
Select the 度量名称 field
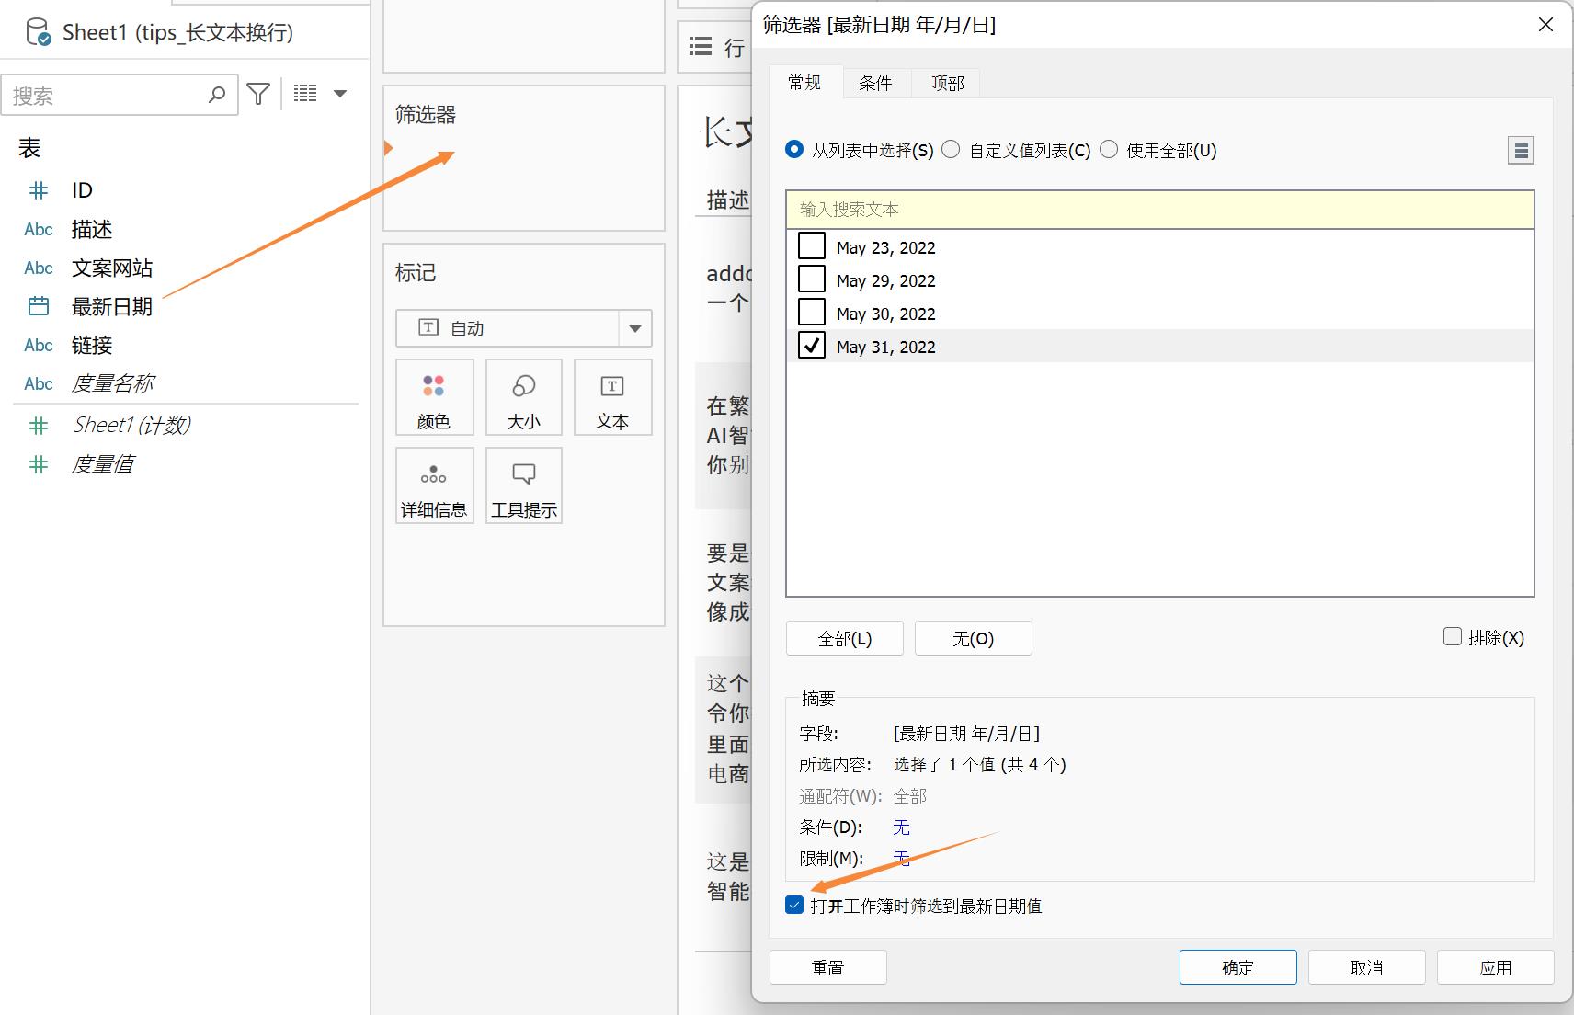click(x=112, y=383)
